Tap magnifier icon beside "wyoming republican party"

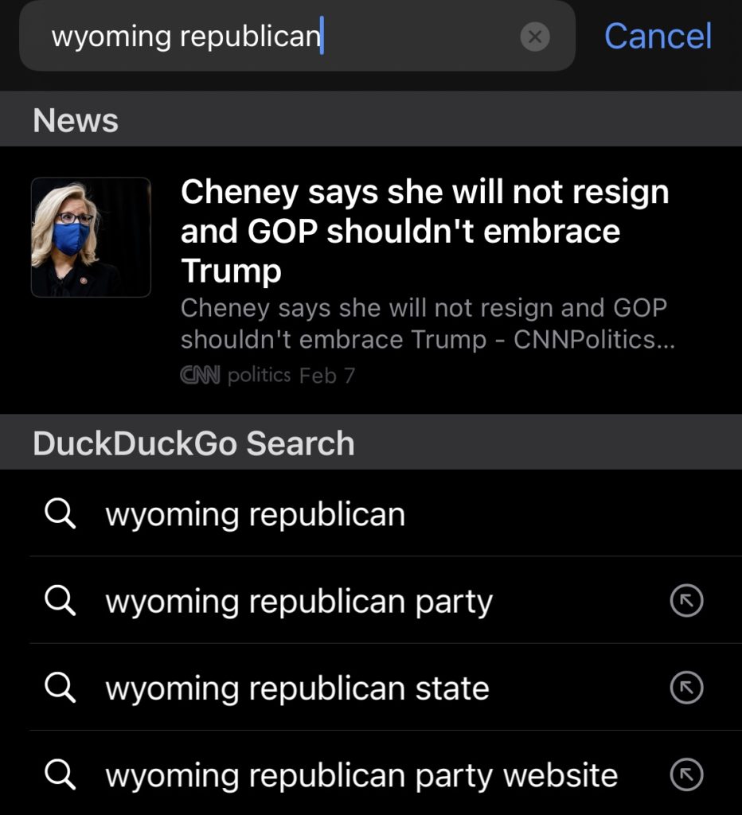pyautogui.click(x=60, y=602)
